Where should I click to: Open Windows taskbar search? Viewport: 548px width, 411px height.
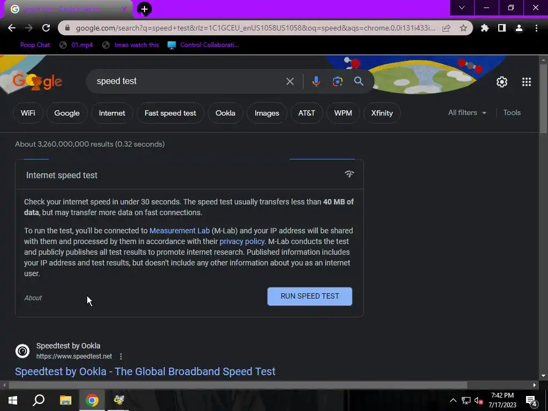tap(39, 400)
